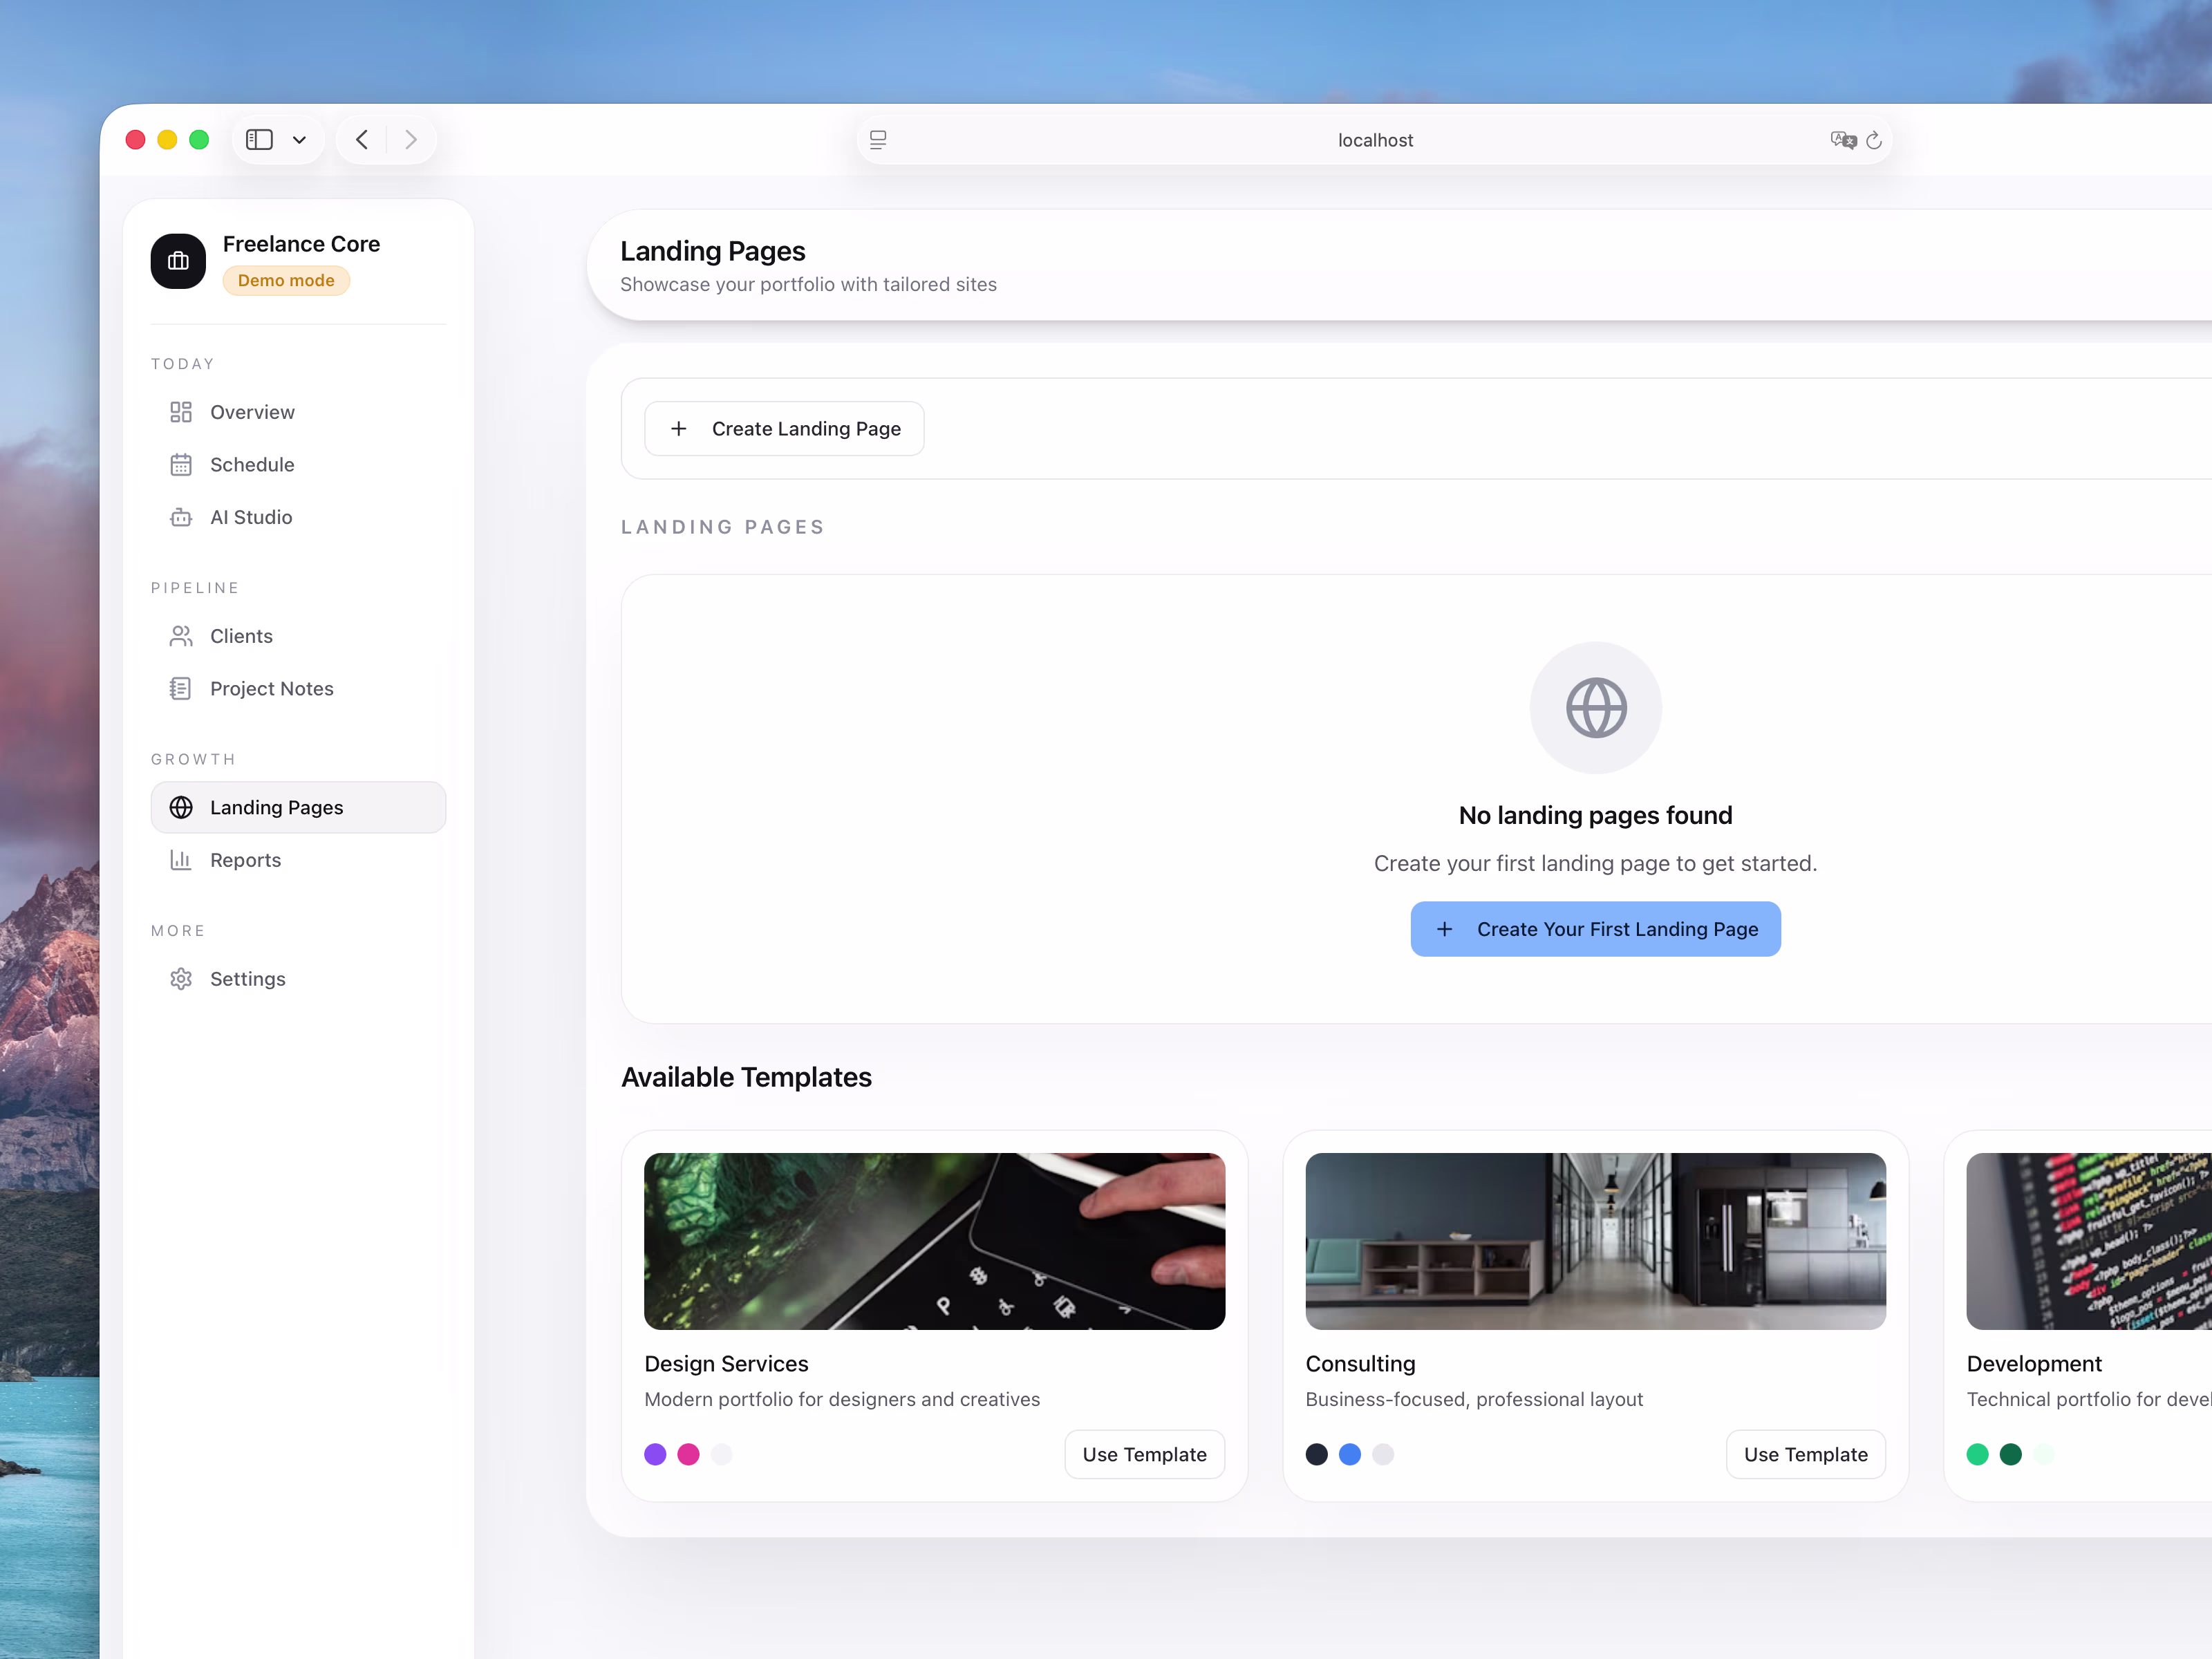Go back with the browser back arrow
The height and width of the screenshot is (1659, 2212).
pyautogui.click(x=362, y=140)
